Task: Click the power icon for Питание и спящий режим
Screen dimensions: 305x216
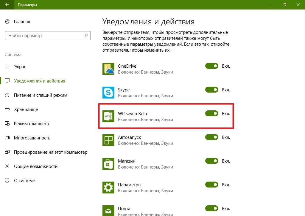Action: pyautogui.click(x=7, y=95)
